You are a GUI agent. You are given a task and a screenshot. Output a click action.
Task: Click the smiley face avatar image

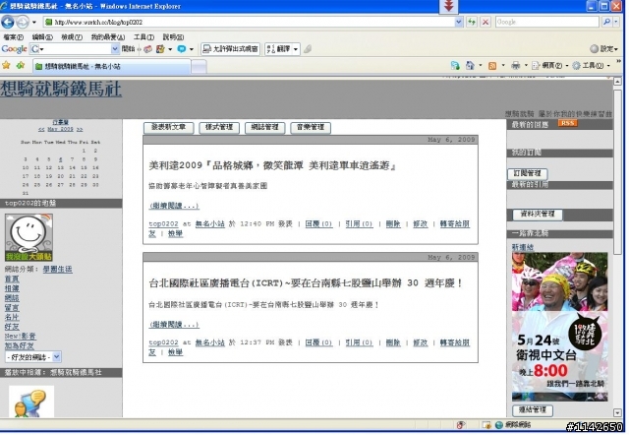[x=29, y=237]
